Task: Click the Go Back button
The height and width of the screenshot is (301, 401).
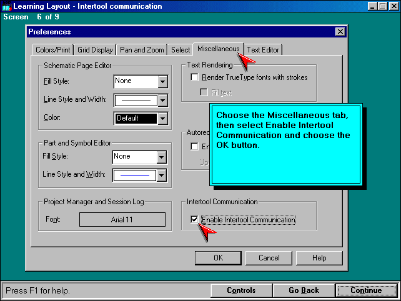Action: pos(304,290)
